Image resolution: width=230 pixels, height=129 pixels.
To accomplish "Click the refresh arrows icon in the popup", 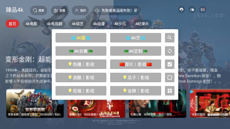I will 170,51.
